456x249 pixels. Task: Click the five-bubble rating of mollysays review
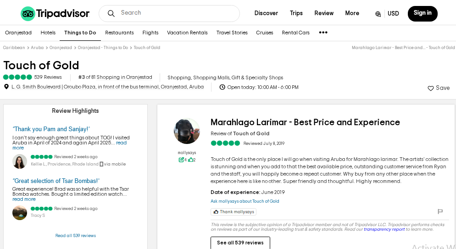[x=225, y=143]
